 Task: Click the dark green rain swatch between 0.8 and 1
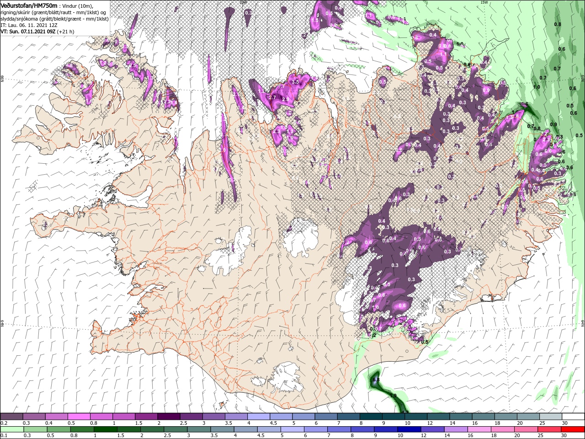82,429
